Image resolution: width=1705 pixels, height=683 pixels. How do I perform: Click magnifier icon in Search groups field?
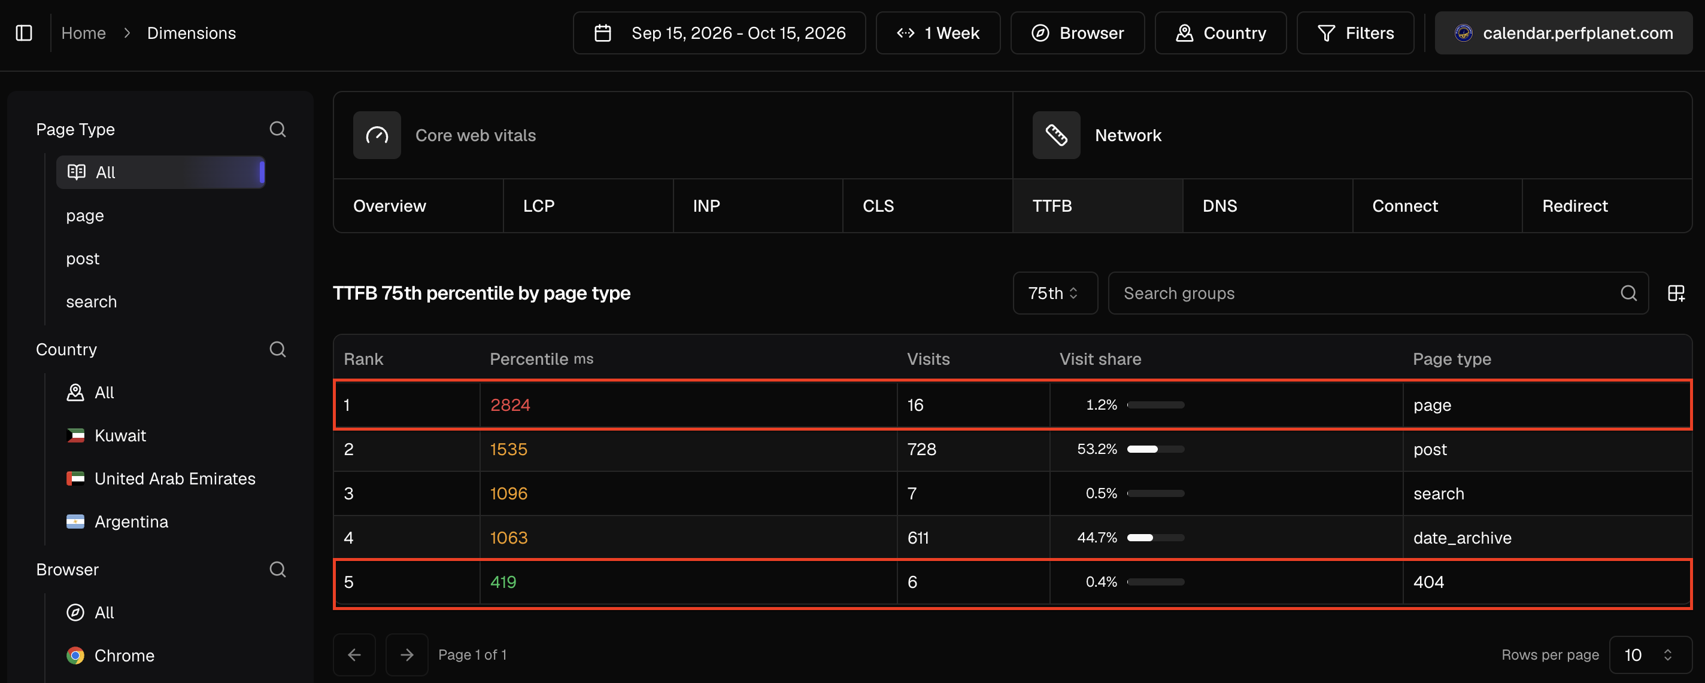point(1629,293)
